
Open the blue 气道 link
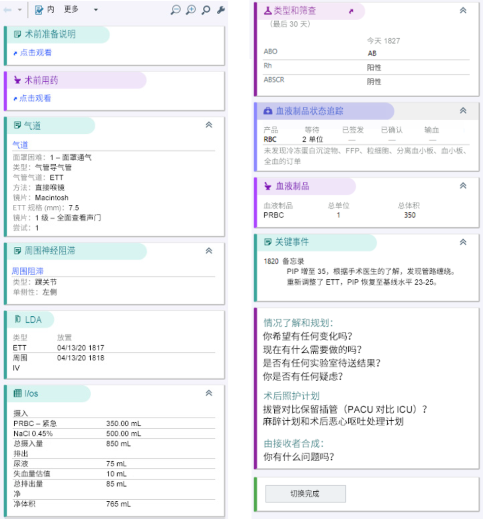tap(20, 145)
